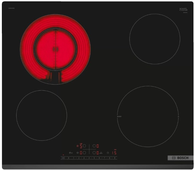The image size is (195, 170).
Task: Touch the top-right cooking zone circle
Action: point(155,39)
